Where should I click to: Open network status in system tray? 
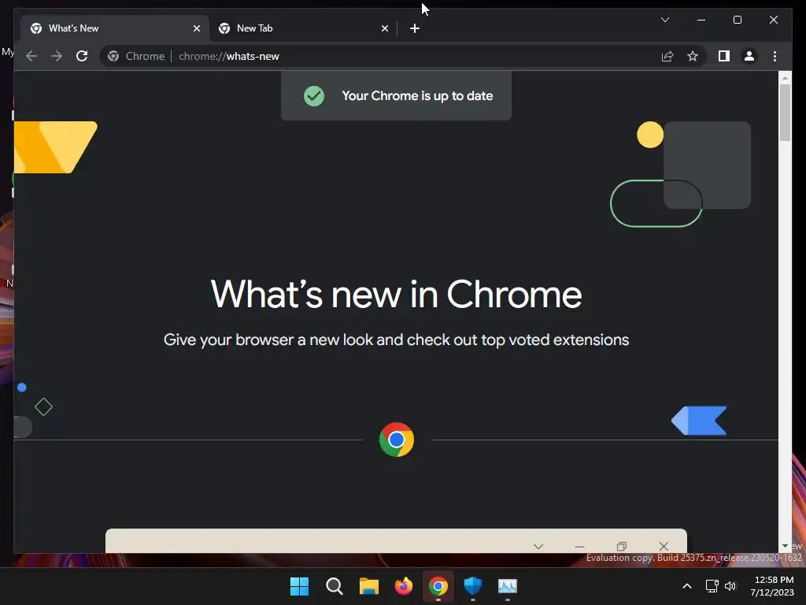point(712,586)
